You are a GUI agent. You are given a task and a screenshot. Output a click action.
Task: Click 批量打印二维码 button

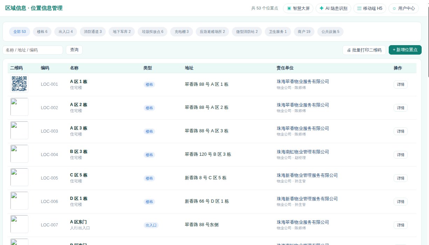(364, 50)
